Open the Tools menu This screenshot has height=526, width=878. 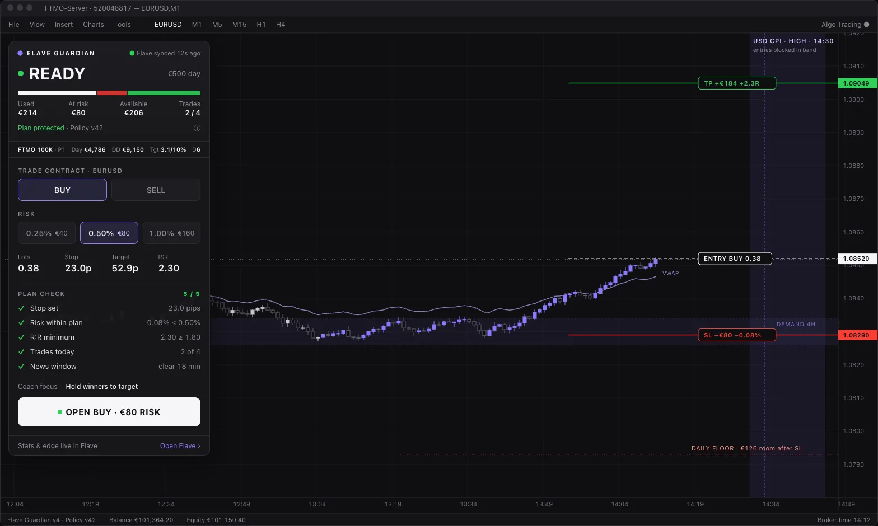[123, 25]
